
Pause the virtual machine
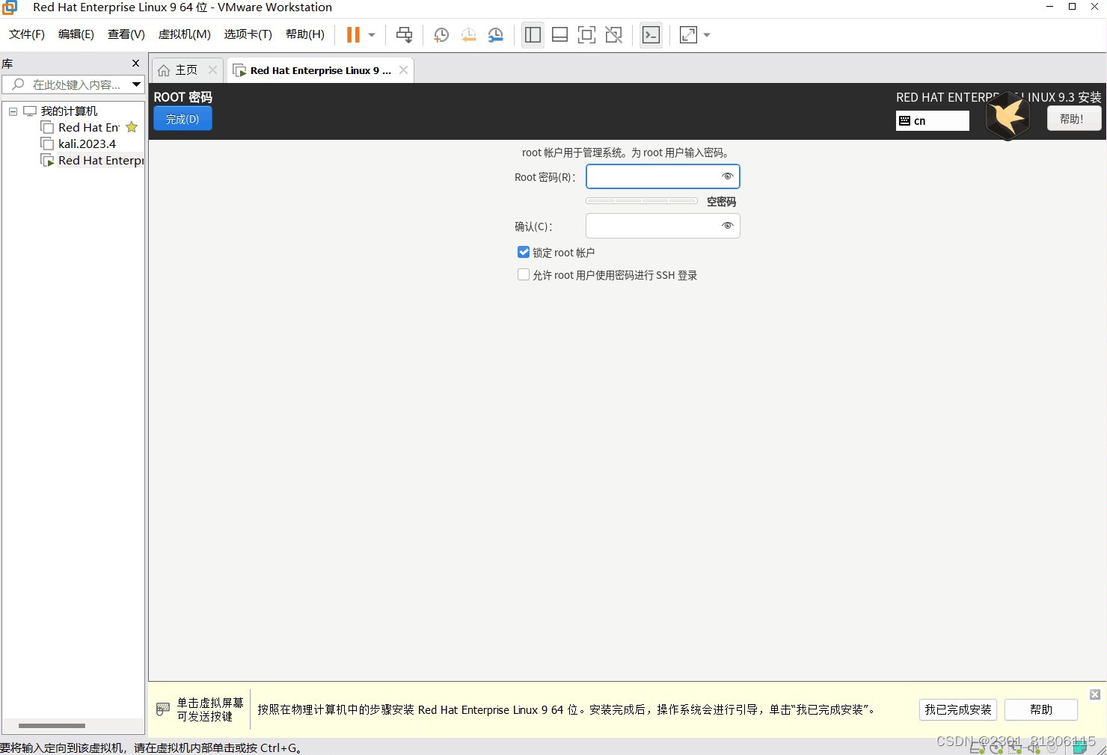tap(353, 34)
